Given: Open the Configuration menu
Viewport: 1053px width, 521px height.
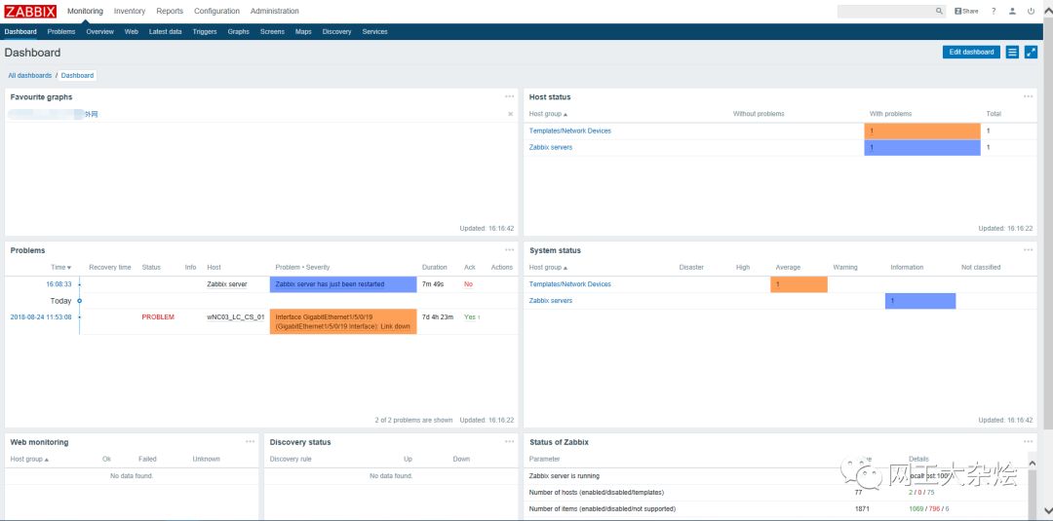Looking at the screenshot, I should click(216, 12).
